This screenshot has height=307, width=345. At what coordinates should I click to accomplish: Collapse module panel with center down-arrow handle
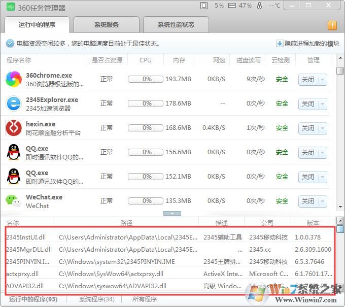pos(172,213)
